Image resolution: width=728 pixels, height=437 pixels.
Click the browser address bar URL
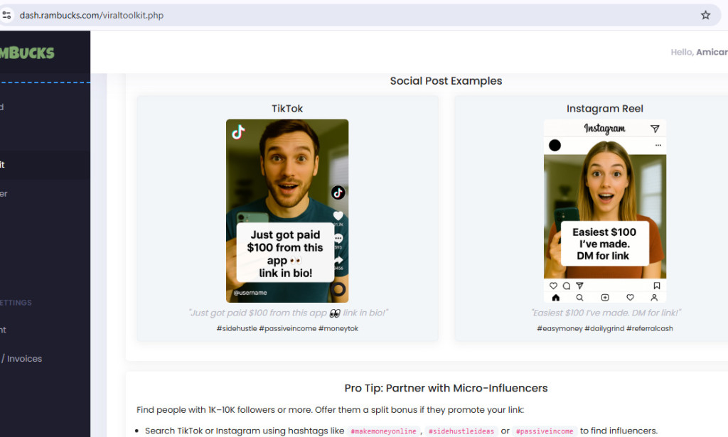tap(92, 15)
